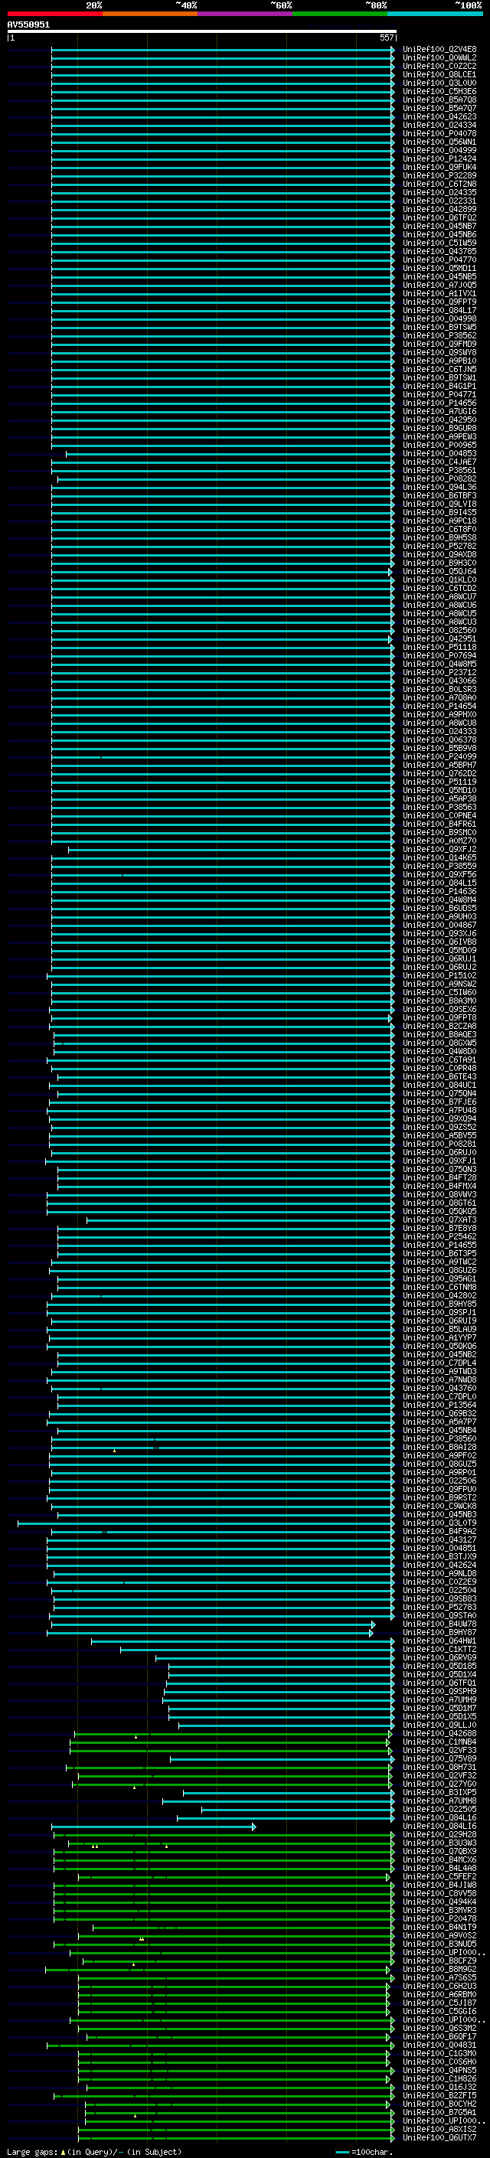Screen dimensions: 490x2158
Task: Select hit label UniRef100_P38562
Action: pyautogui.click(x=439, y=335)
